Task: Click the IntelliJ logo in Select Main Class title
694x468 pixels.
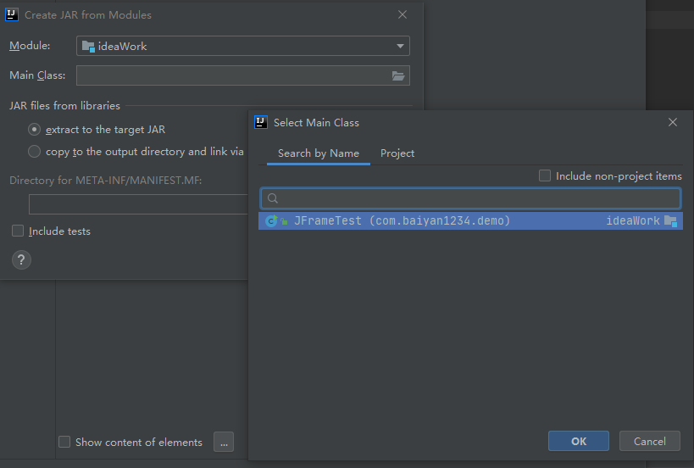Action: pos(262,122)
